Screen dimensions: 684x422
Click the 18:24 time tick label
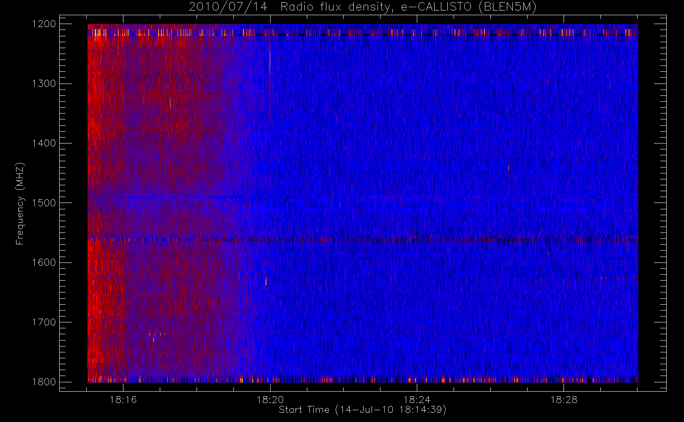tap(417, 400)
